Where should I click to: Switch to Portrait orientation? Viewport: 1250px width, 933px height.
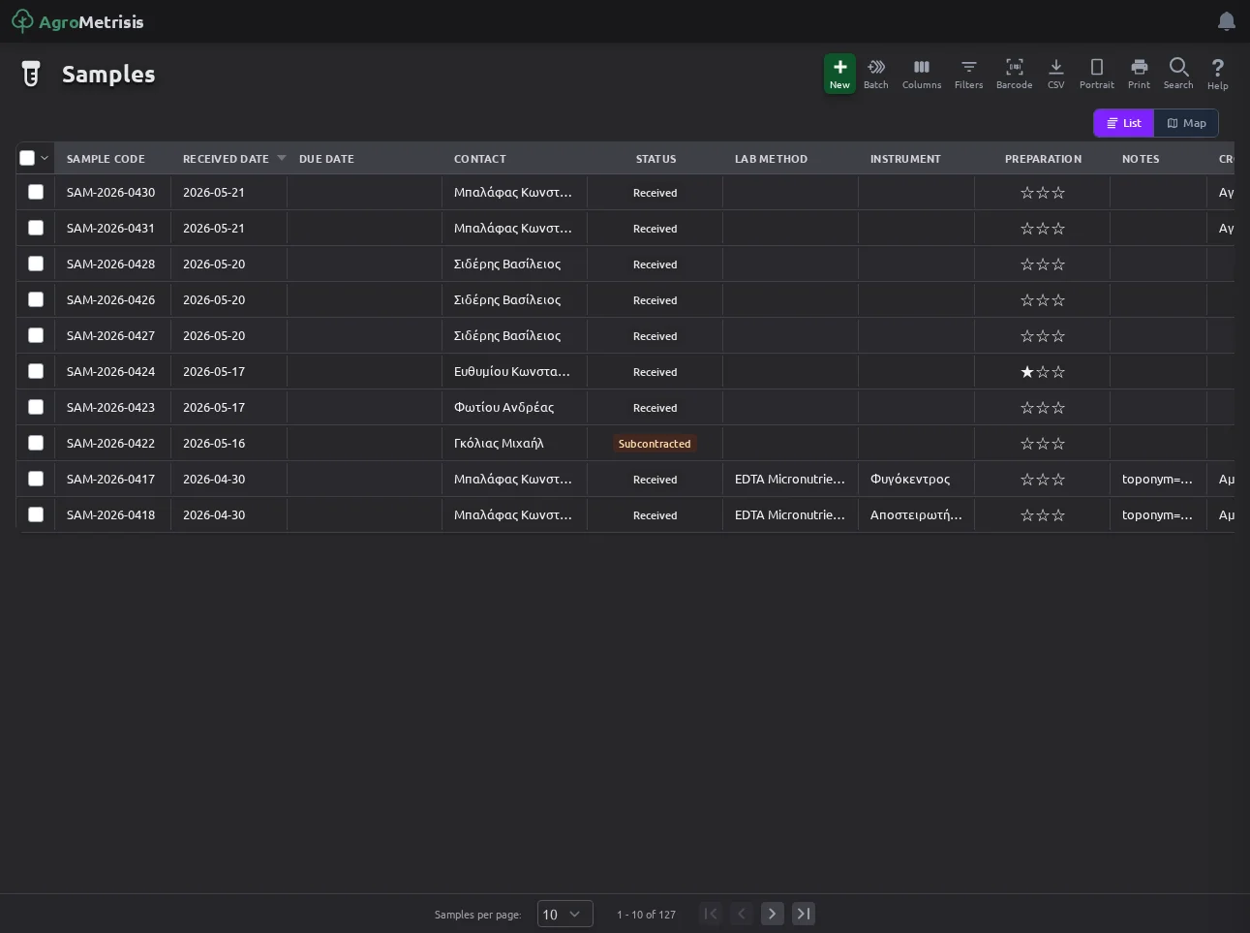coord(1097,74)
